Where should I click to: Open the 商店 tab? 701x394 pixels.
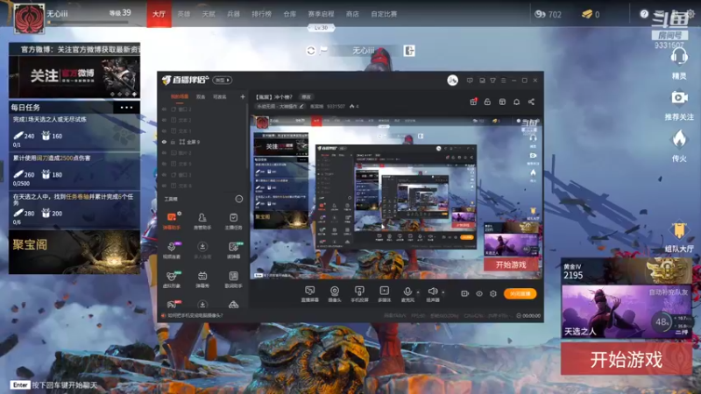click(x=352, y=14)
